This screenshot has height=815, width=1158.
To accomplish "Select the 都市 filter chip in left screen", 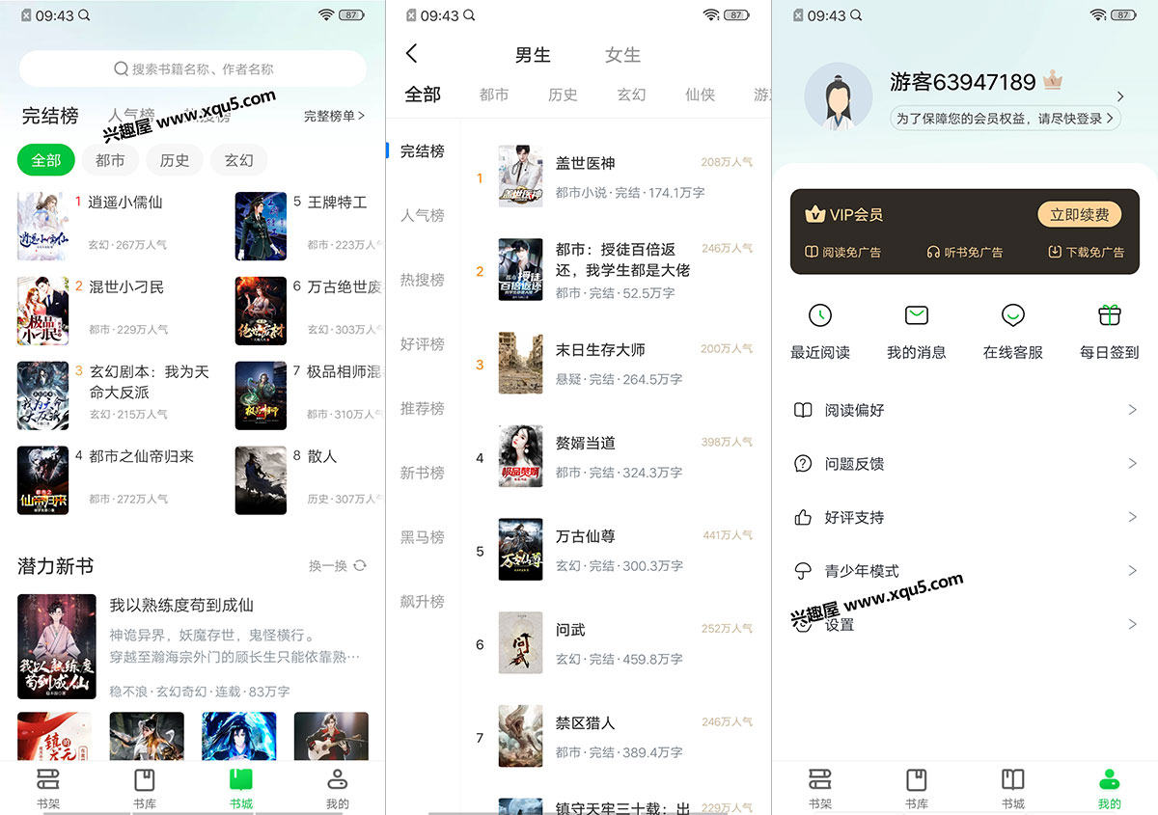I will tap(110, 160).
